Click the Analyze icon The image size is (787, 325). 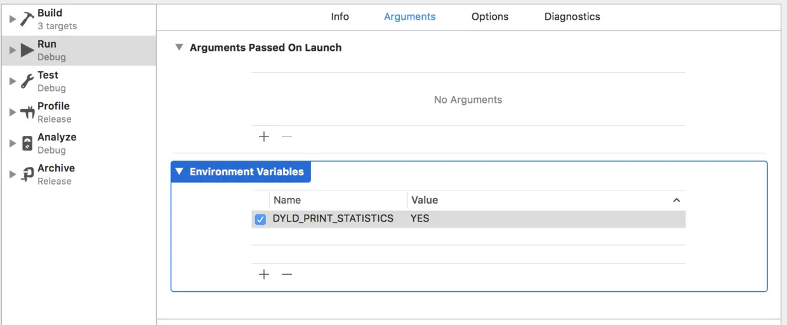coord(27,143)
